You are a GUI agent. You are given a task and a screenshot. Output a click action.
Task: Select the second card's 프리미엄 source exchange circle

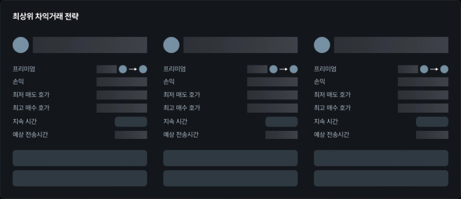tap(273, 69)
